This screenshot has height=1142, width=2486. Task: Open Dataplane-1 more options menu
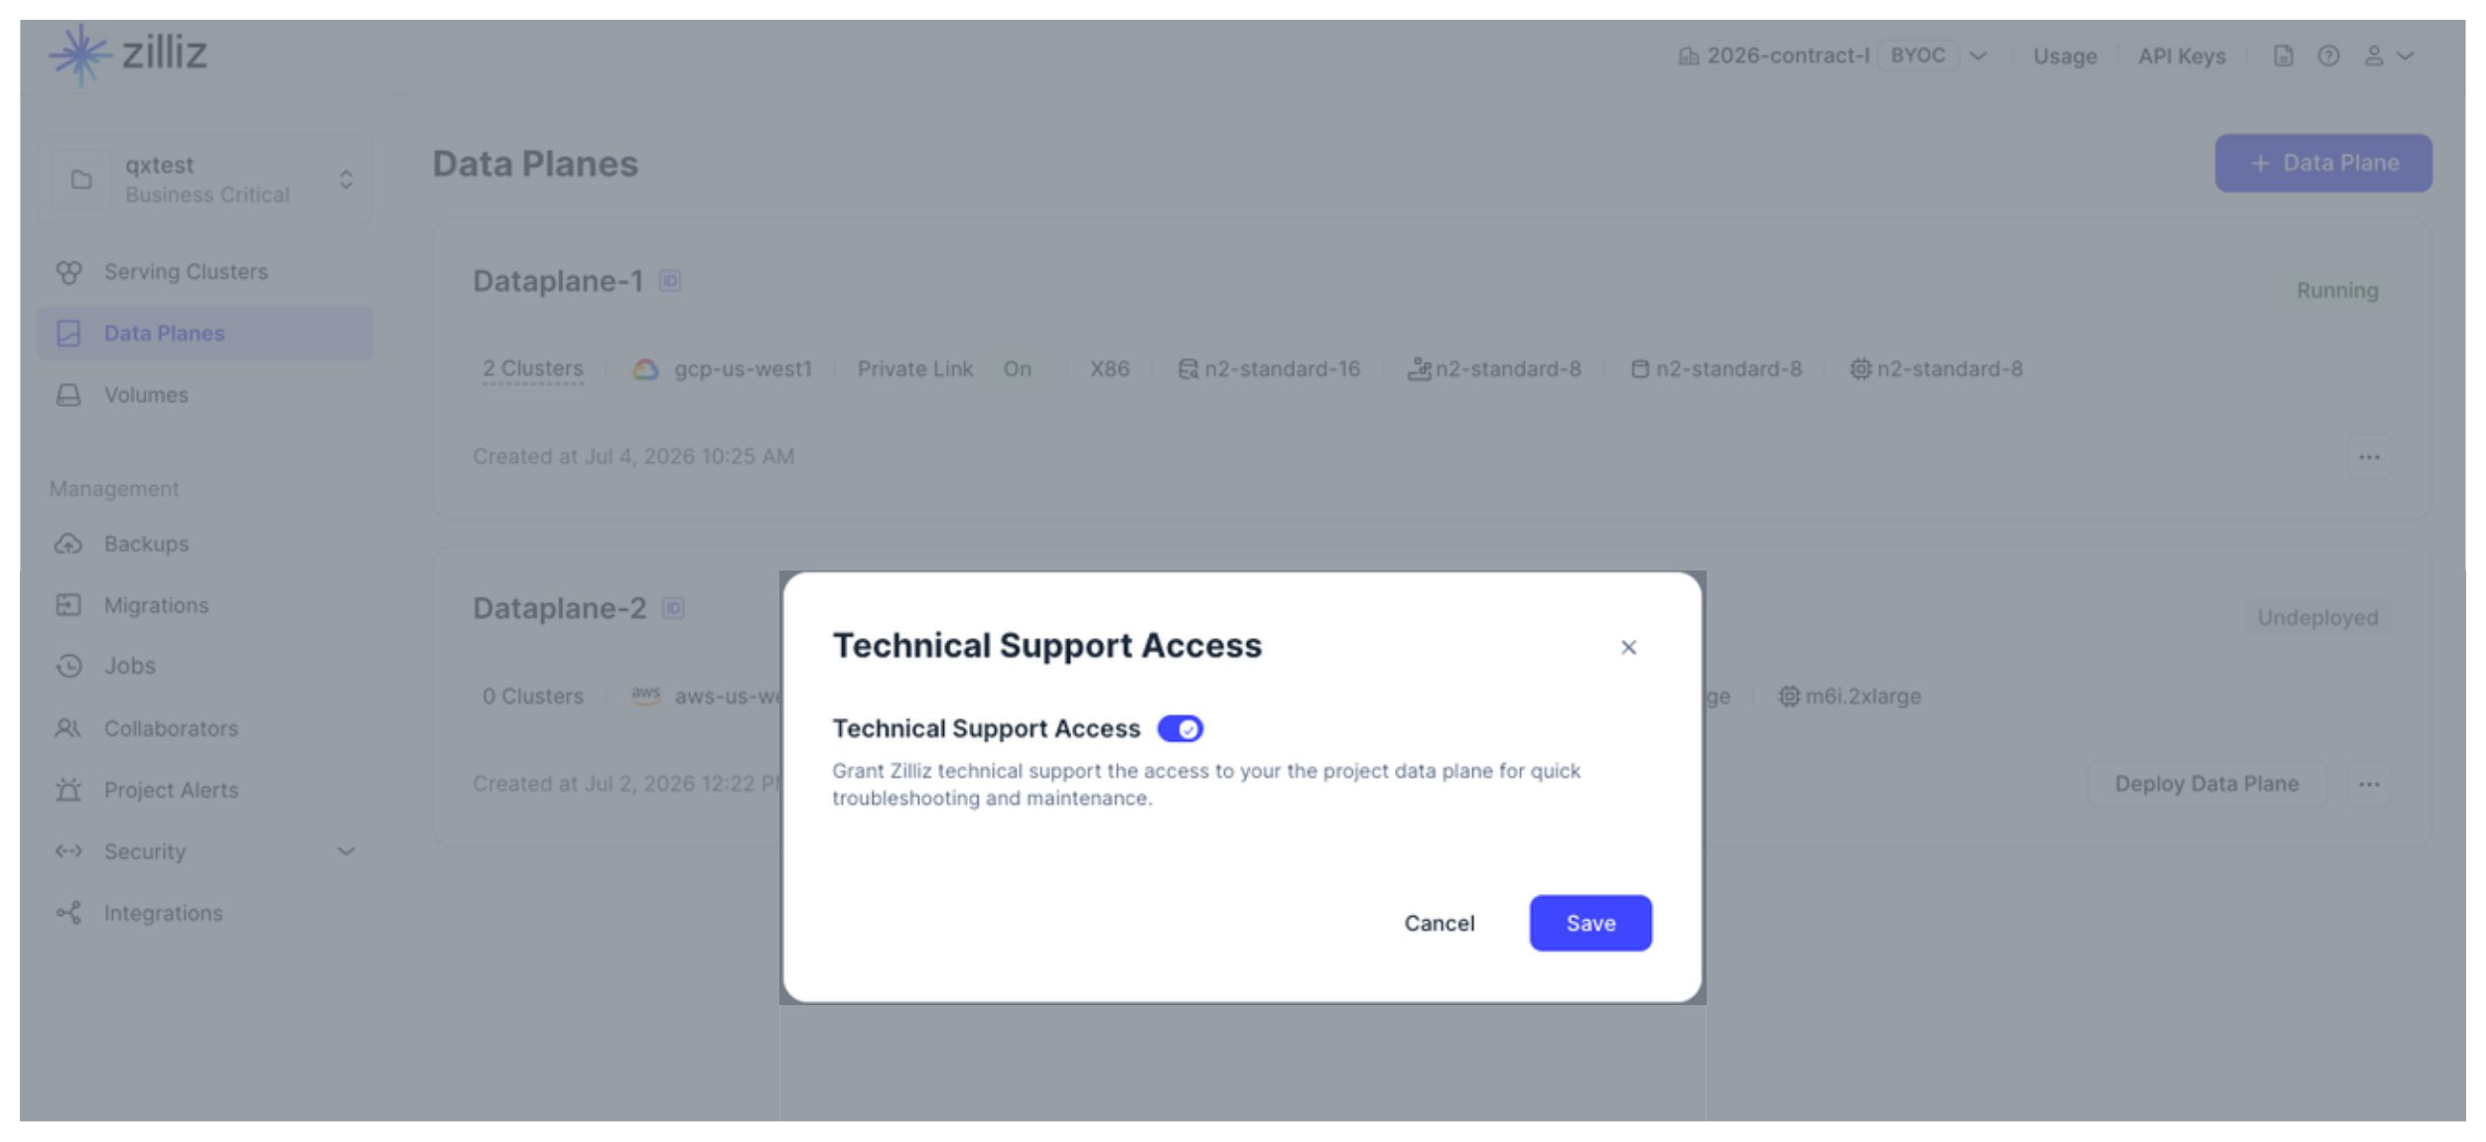pyautogui.click(x=2369, y=457)
